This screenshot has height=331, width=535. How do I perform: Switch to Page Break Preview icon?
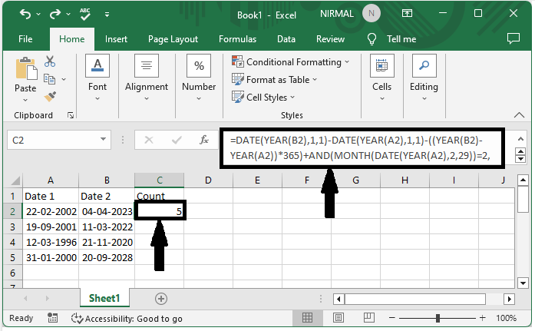[x=369, y=318]
